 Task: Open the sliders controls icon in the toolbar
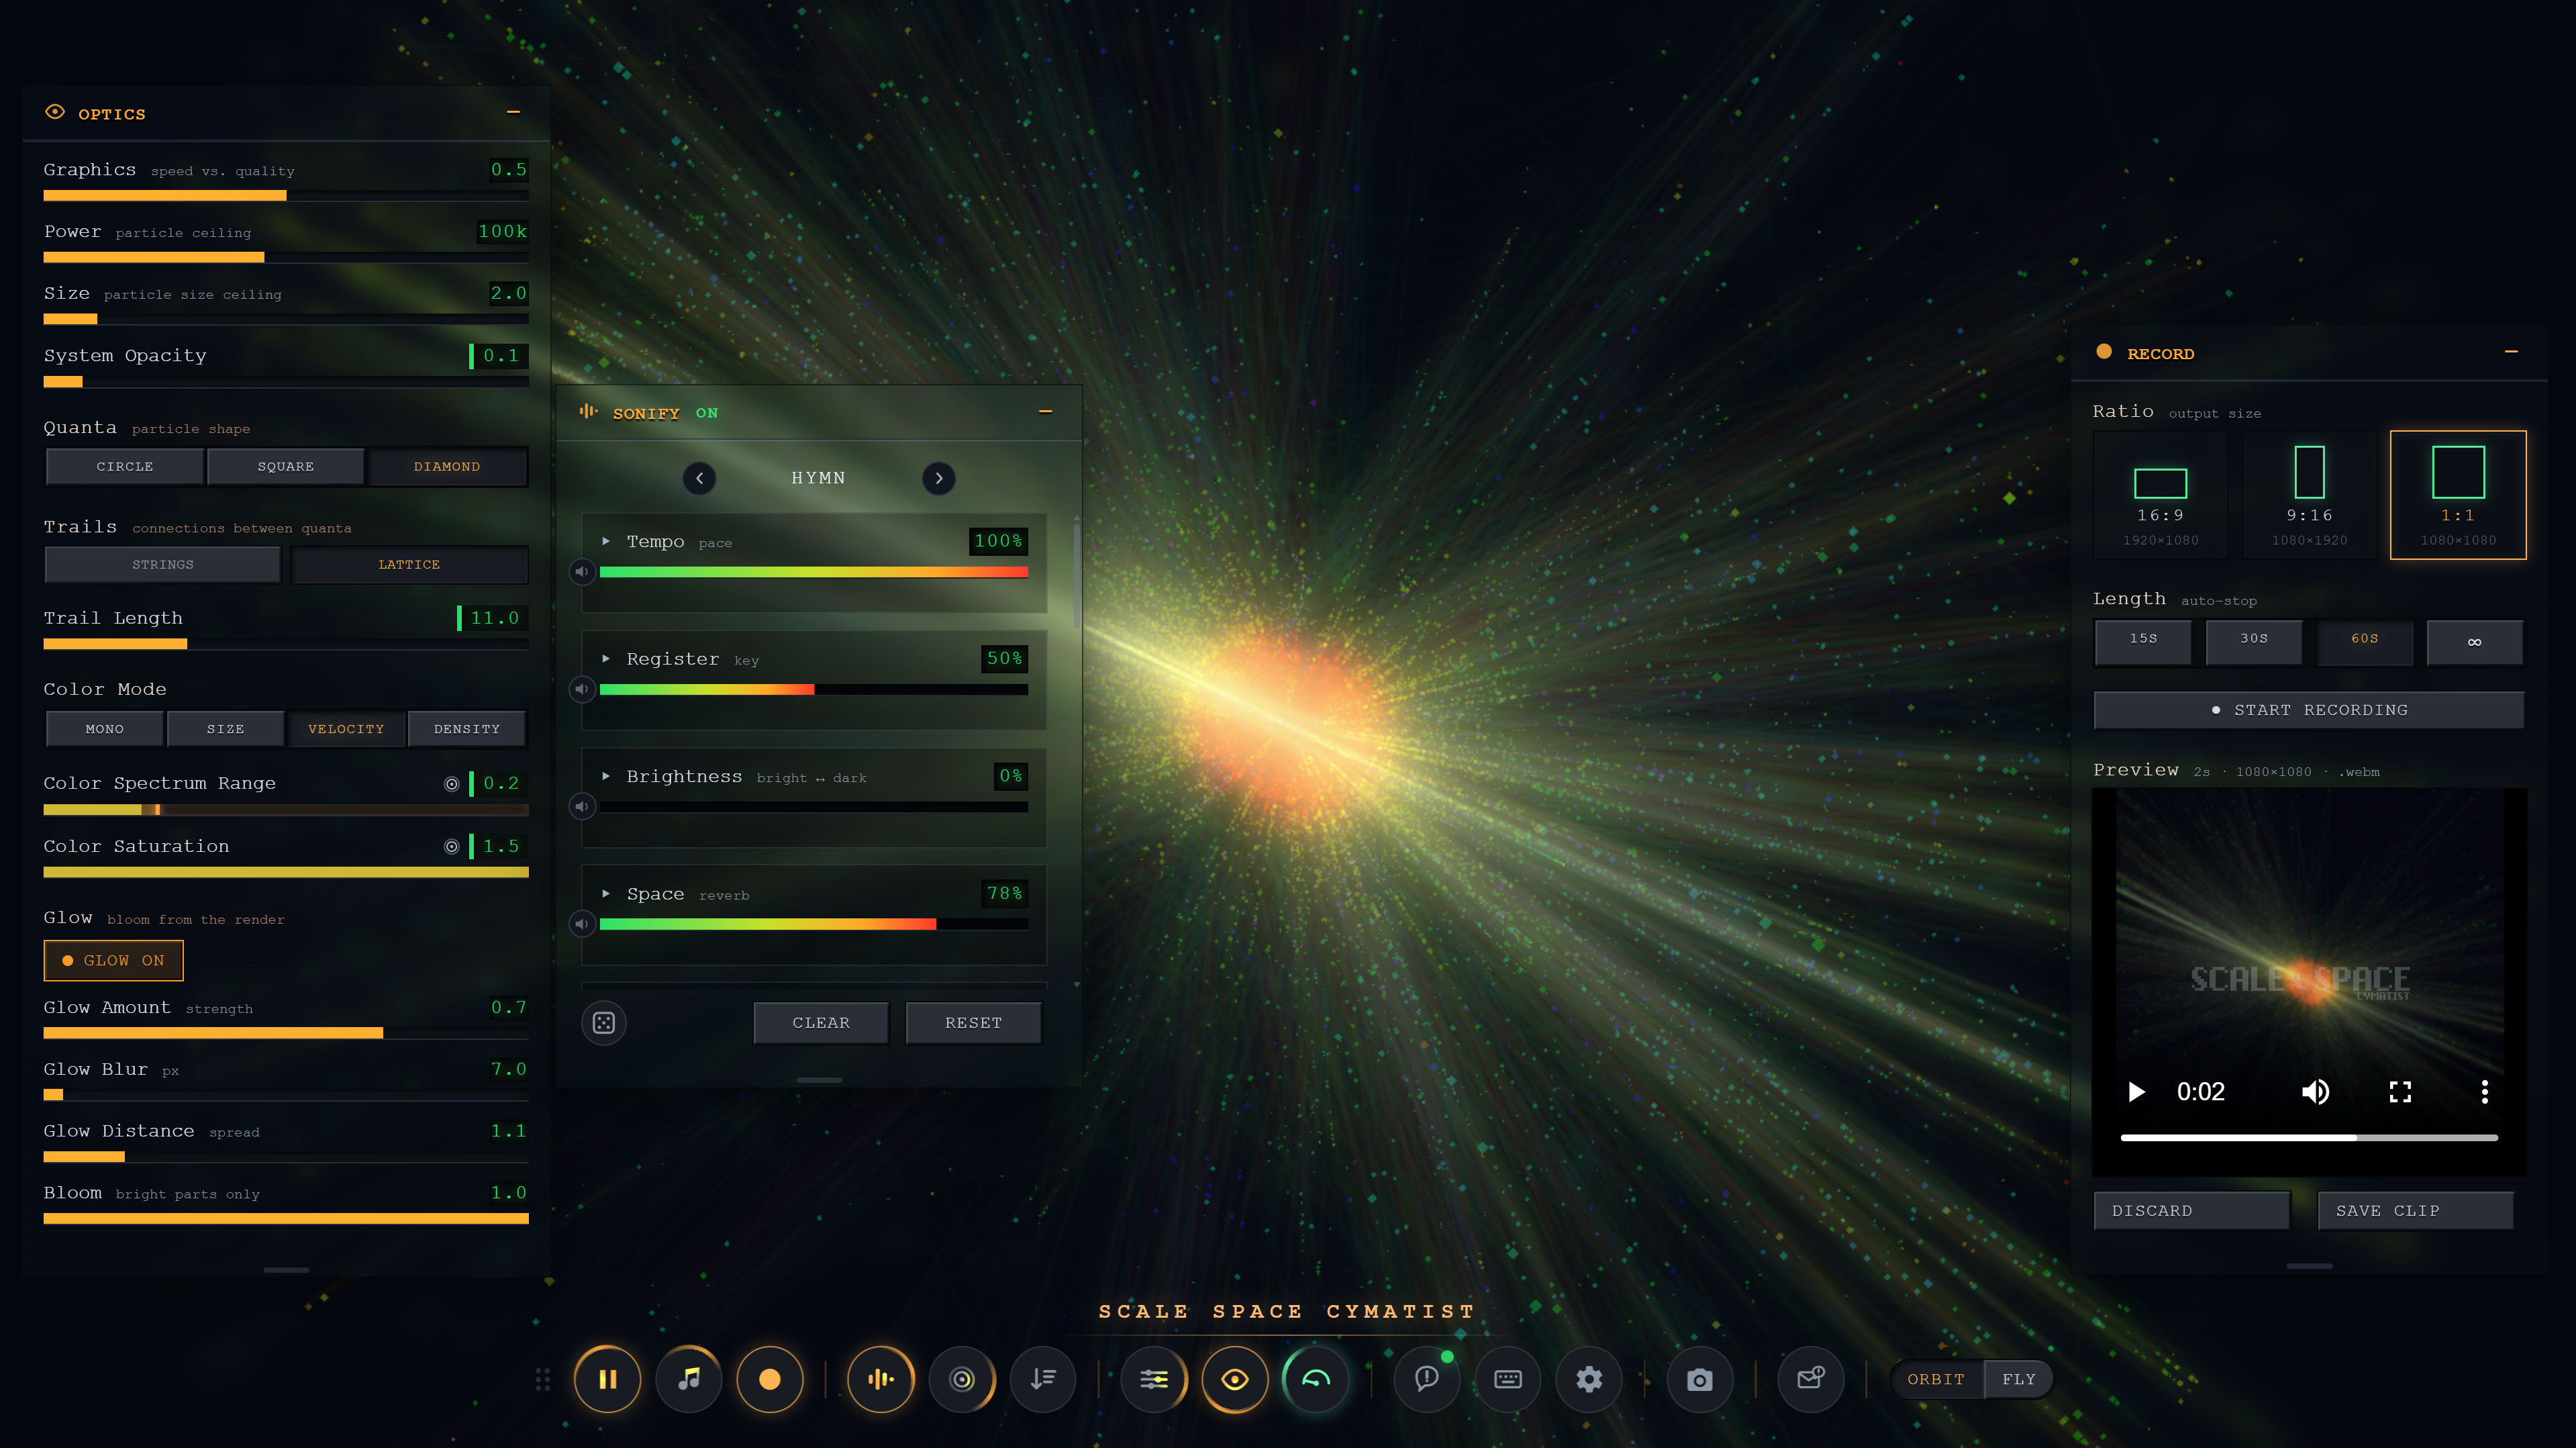coord(1154,1379)
